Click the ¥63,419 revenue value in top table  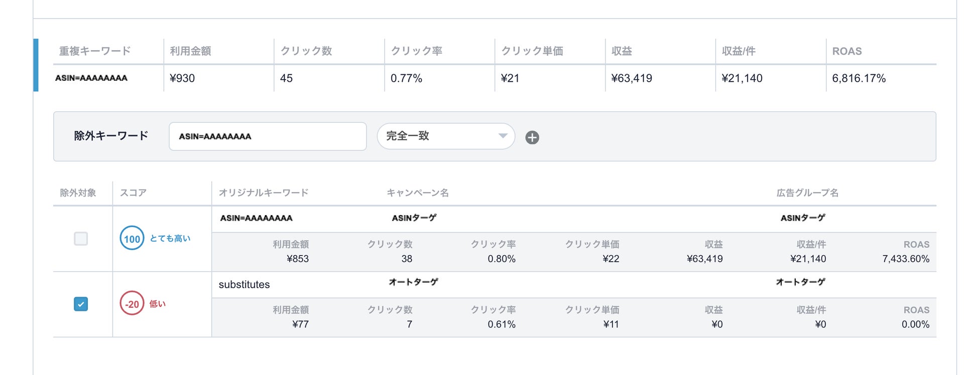click(632, 78)
